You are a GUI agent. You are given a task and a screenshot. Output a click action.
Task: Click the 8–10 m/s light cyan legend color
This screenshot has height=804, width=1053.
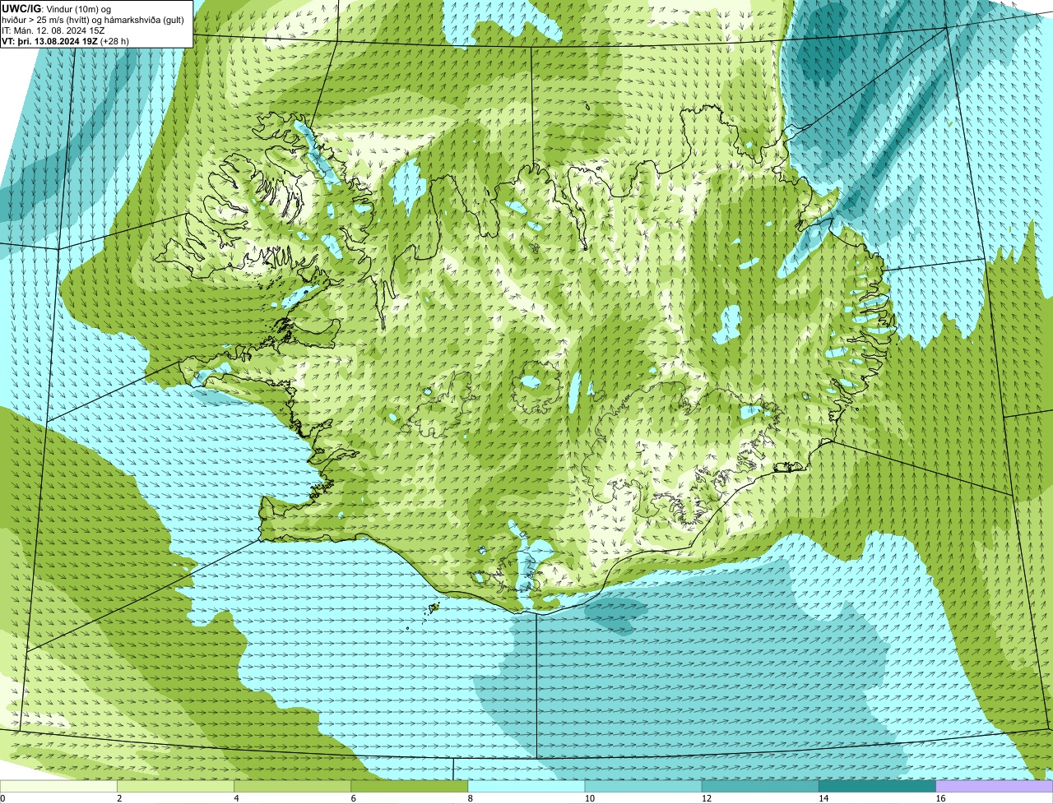[526, 786]
